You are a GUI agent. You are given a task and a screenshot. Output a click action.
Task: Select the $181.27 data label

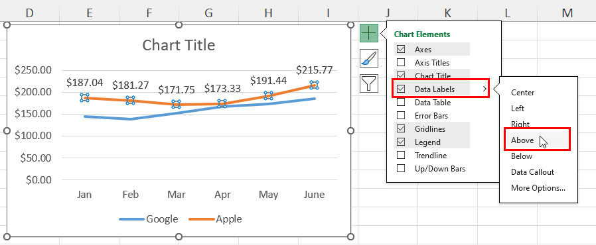coord(130,85)
